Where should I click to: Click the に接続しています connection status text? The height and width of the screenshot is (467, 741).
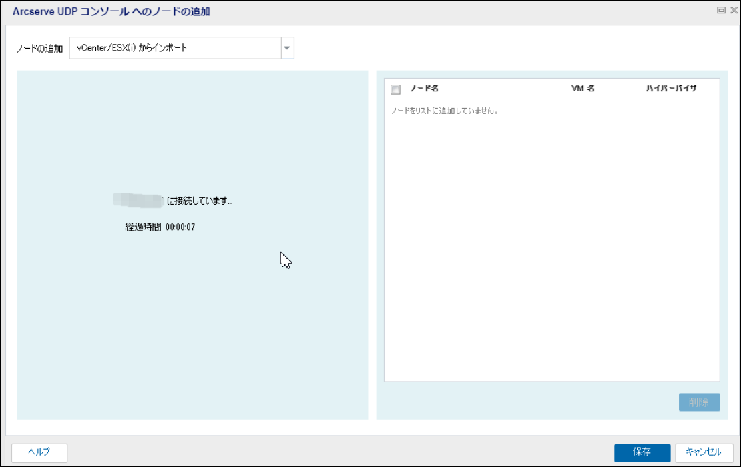(200, 201)
